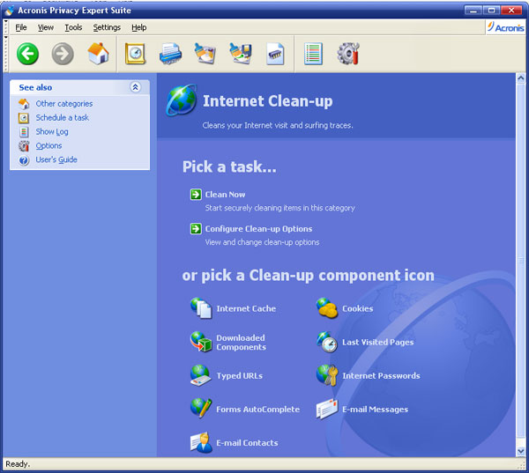529x473 pixels.
Task: Open the Options link in See also
Action: tap(48, 145)
